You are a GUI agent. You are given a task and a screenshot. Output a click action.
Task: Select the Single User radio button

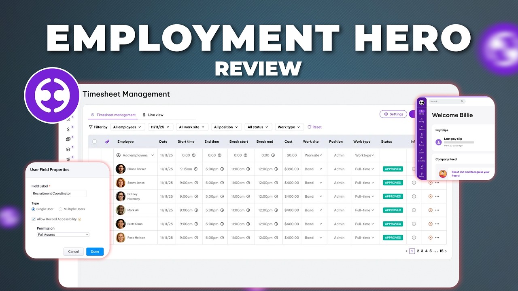pyautogui.click(x=33, y=209)
